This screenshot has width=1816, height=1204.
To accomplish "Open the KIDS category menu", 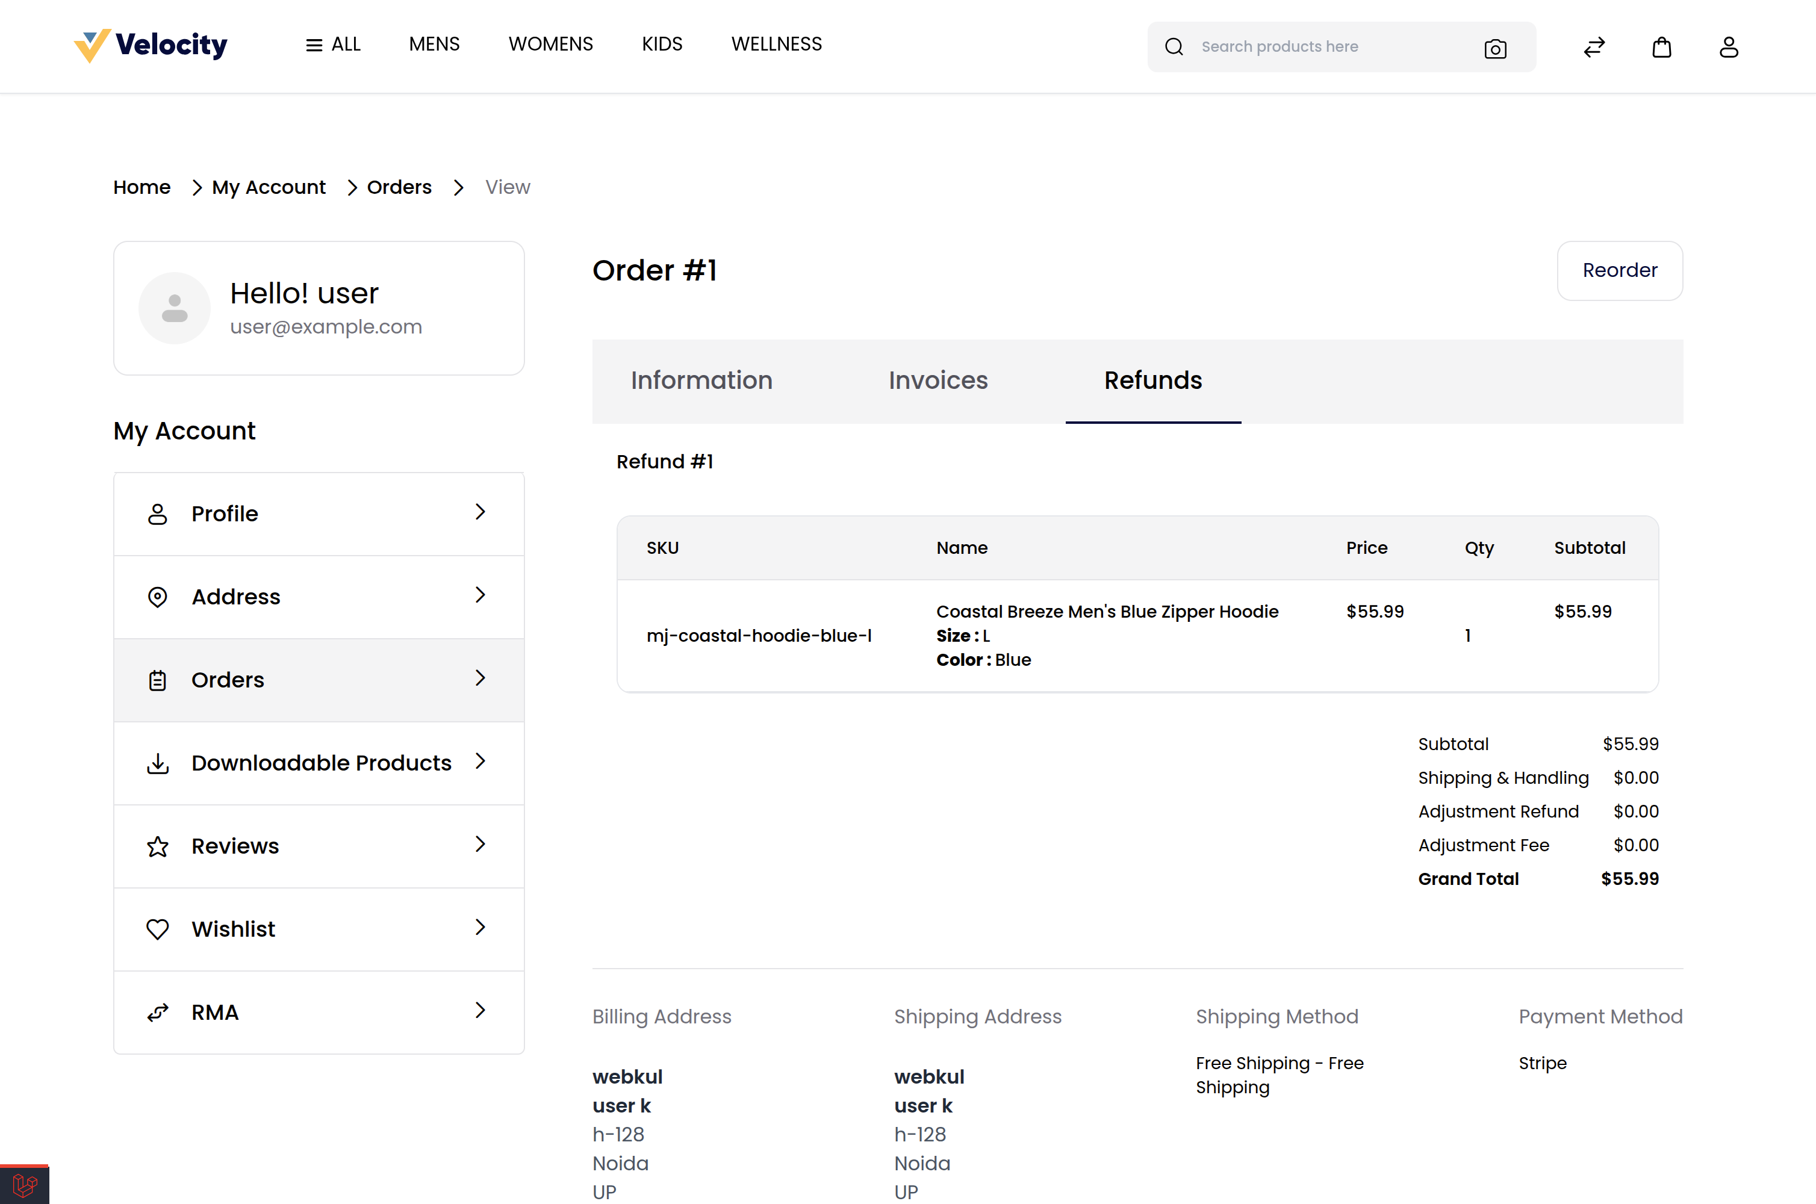I will [x=662, y=45].
